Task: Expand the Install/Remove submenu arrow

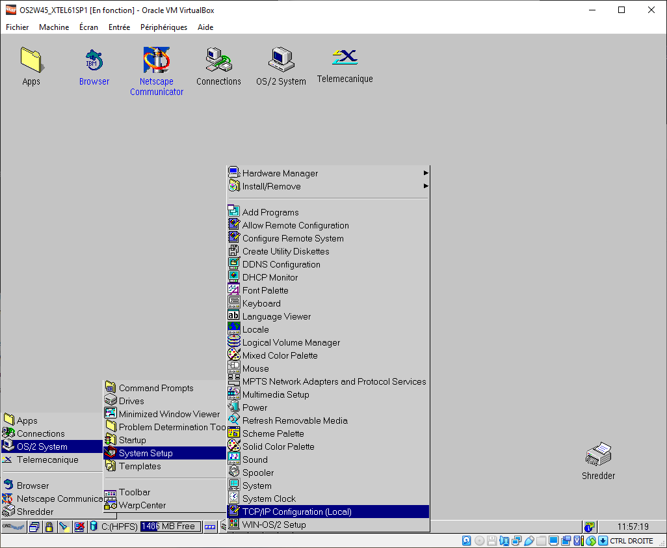Action: tap(426, 186)
